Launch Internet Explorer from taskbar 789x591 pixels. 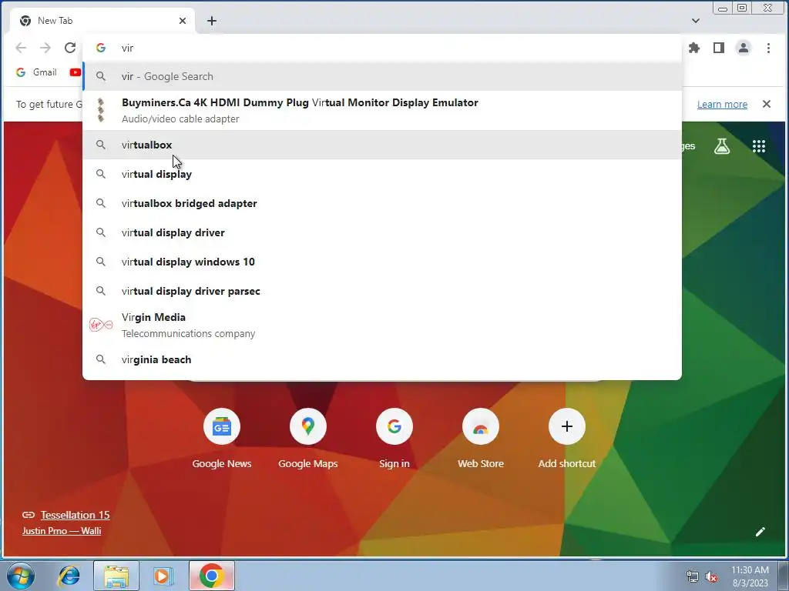coord(69,576)
